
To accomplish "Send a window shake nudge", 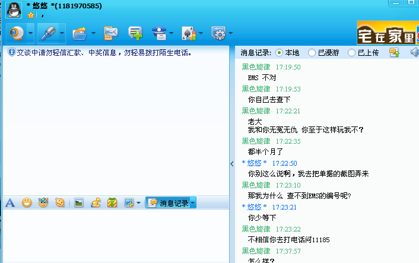I will [x=60, y=203].
